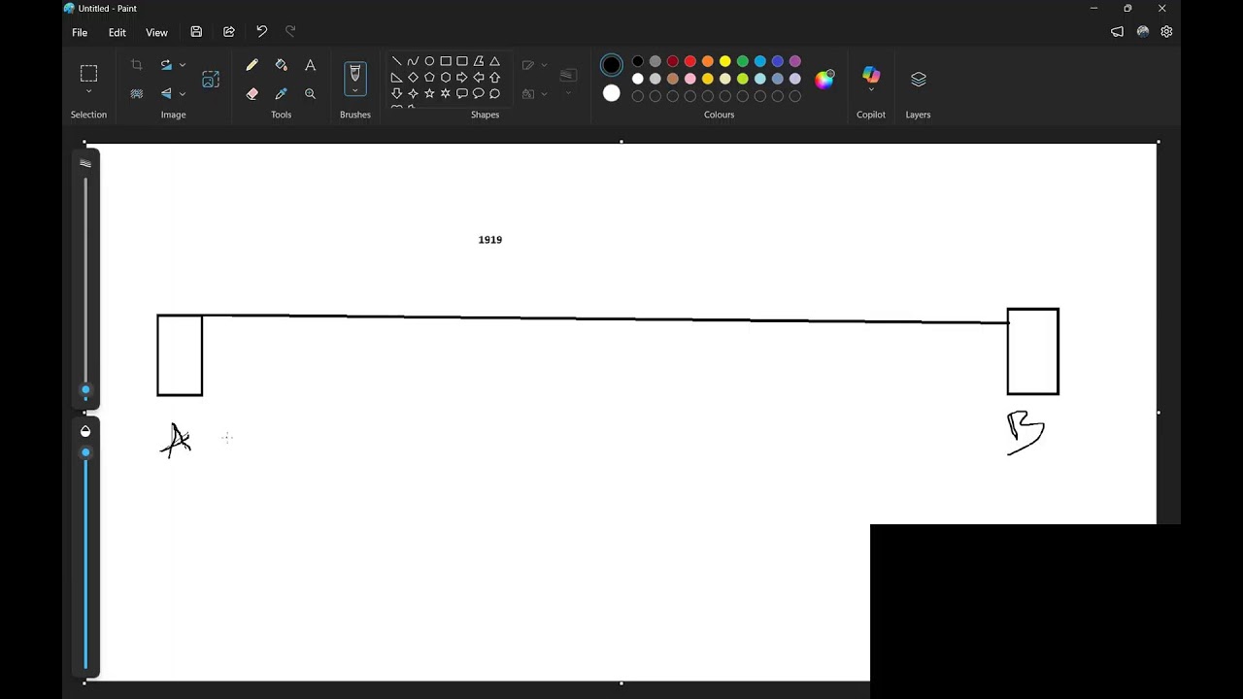Screen dimensions: 1243x699
Task: Click the Remove background icon
Action: coord(137,94)
